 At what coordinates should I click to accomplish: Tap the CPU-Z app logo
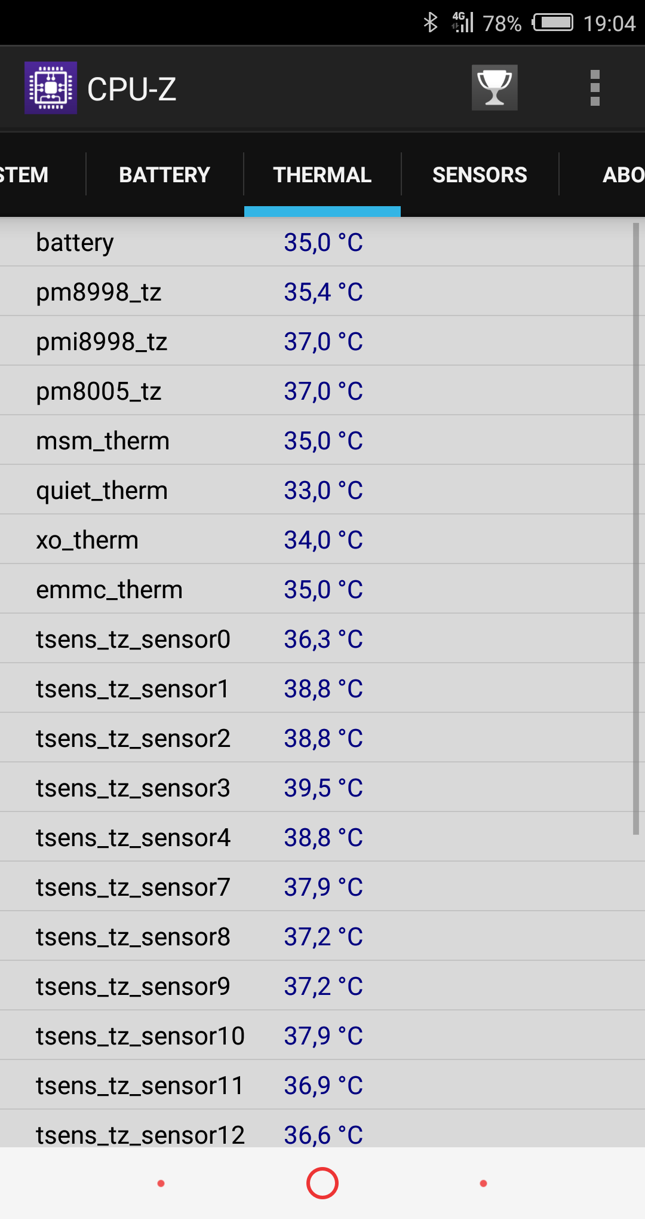coord(51,88)
